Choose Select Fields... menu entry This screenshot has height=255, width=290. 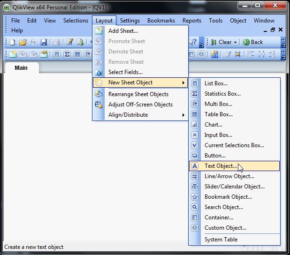(140, 72)
